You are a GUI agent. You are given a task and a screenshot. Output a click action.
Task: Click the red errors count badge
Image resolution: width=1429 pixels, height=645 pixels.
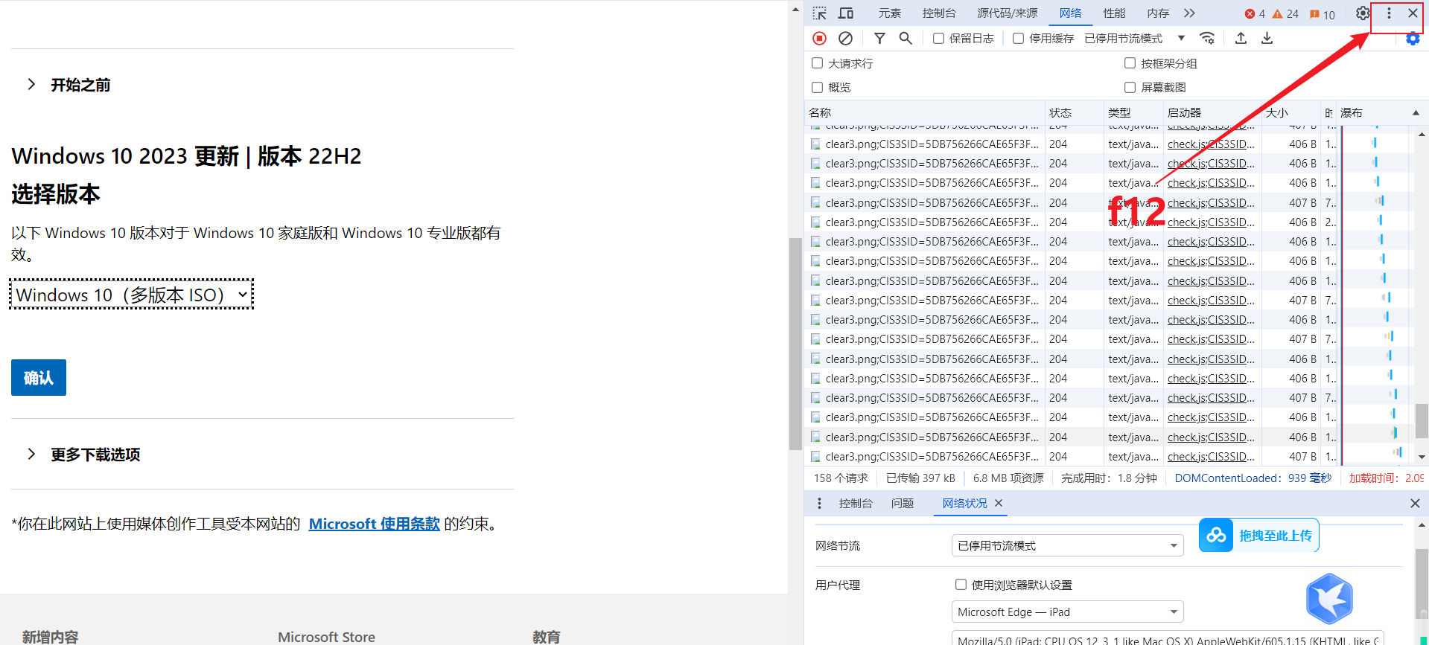[1255, 14]
